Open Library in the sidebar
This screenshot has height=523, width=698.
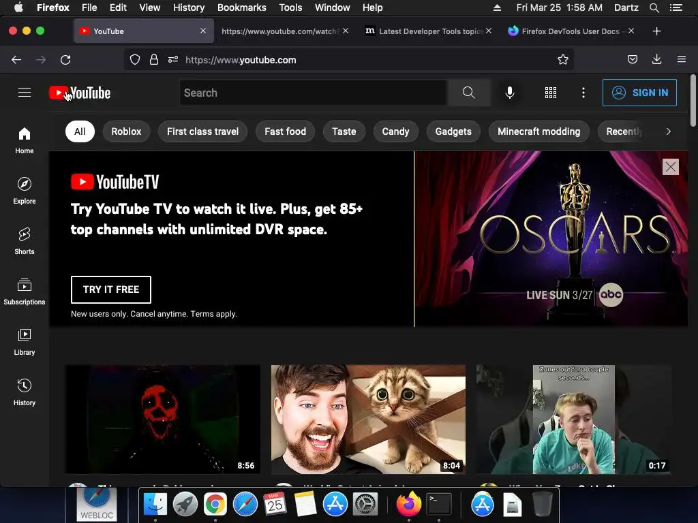click(x=25, y=342)
